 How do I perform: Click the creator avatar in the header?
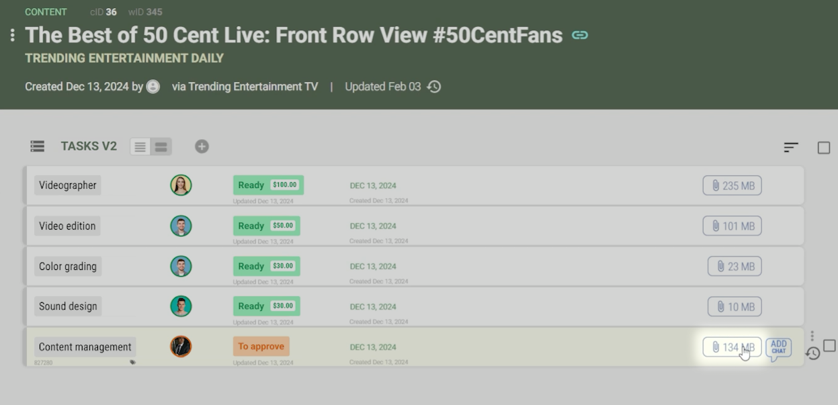pos(153,87)
